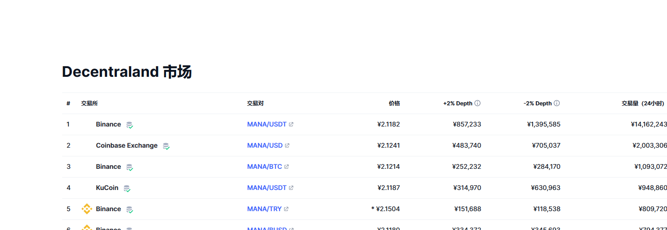Click Binance logo icon in row 5
Image resolution: width=667 pixels, height=230 pixels.
87,209
